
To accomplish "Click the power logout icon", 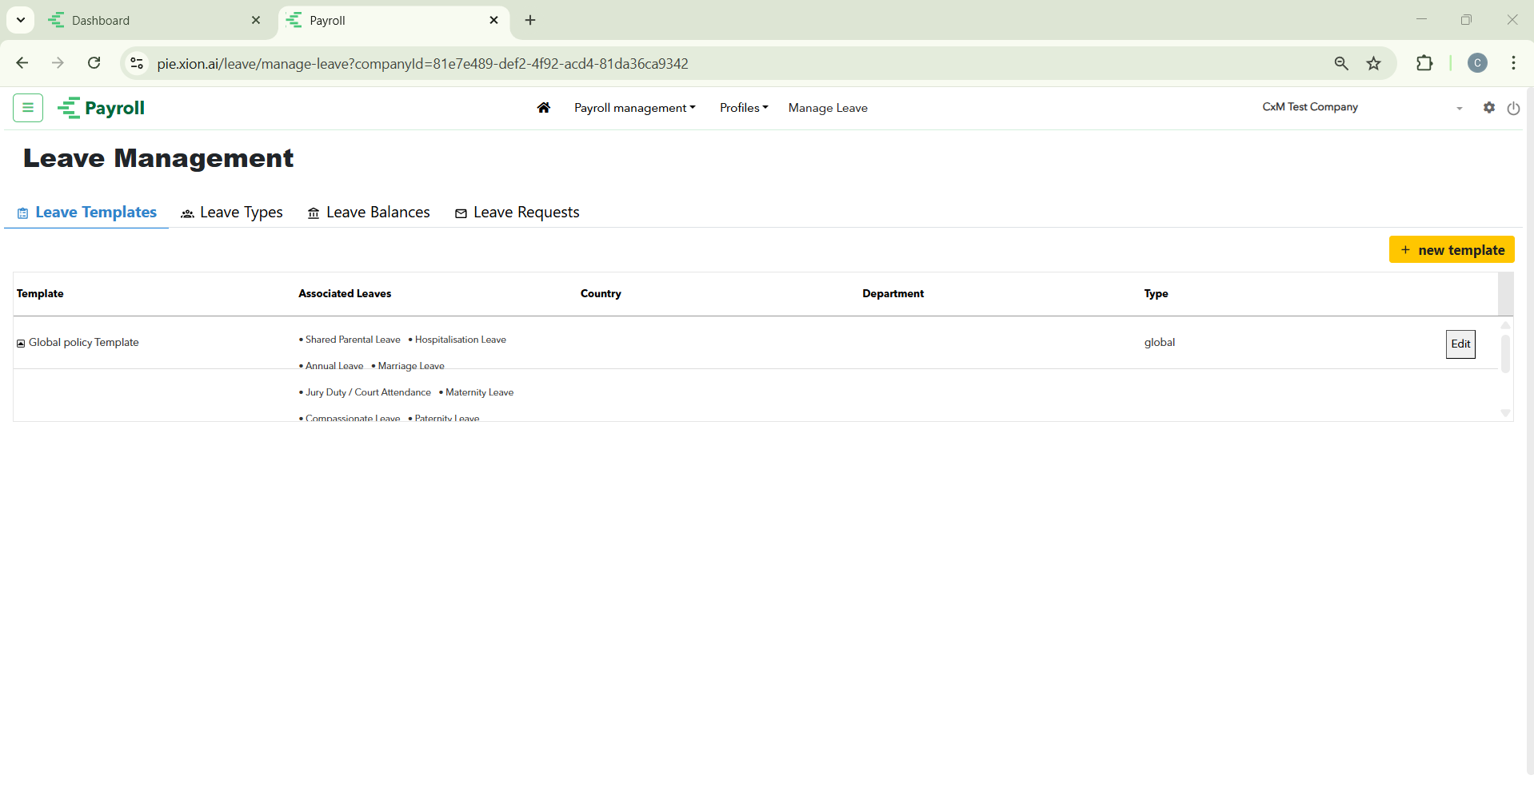I will pyautogui.click(x=1513, y=109).
